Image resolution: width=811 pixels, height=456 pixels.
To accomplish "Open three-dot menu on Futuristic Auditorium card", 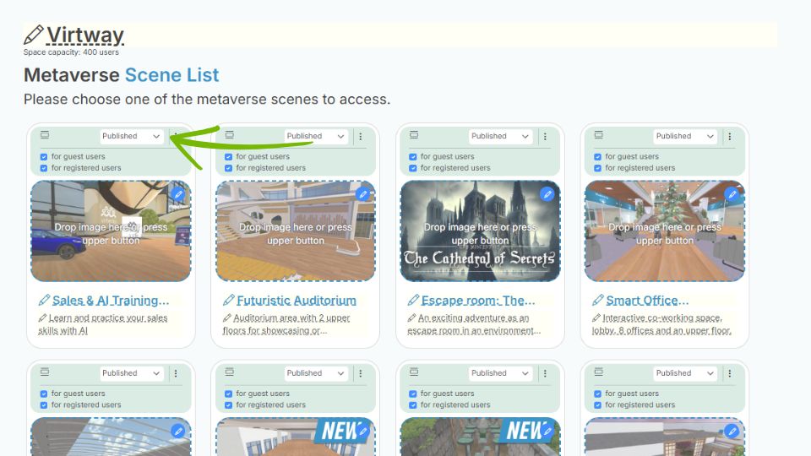I will tap(361, 136).
